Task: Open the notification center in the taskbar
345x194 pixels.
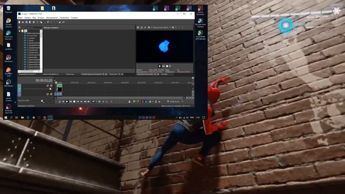Action: 204,117
